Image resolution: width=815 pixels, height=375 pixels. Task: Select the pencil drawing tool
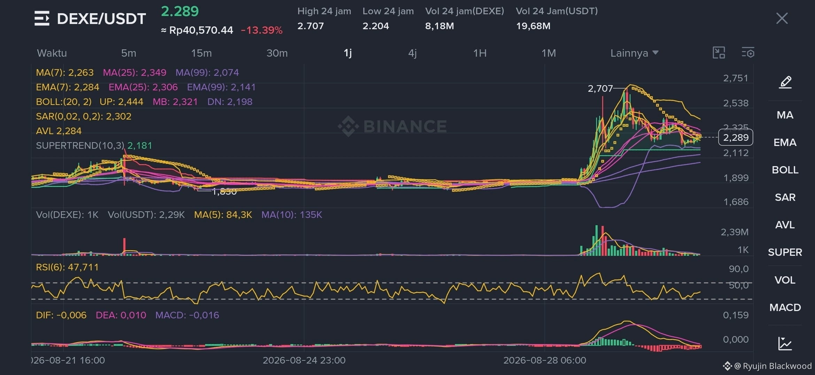pyautogui.click(x=785, y=82)
